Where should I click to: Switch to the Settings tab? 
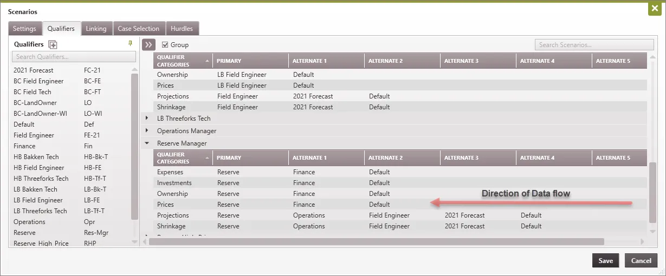click(x=24, y=29)
